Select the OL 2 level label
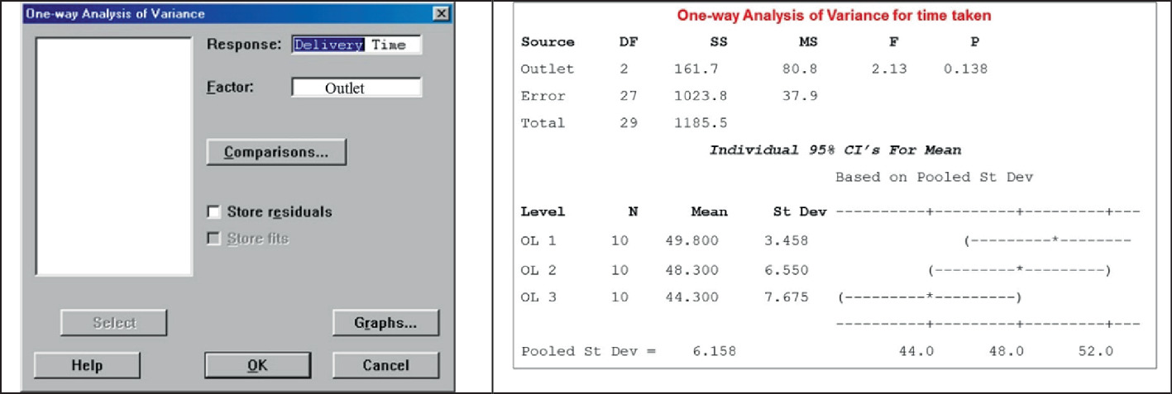1172x394 pixels. point(538,270)
